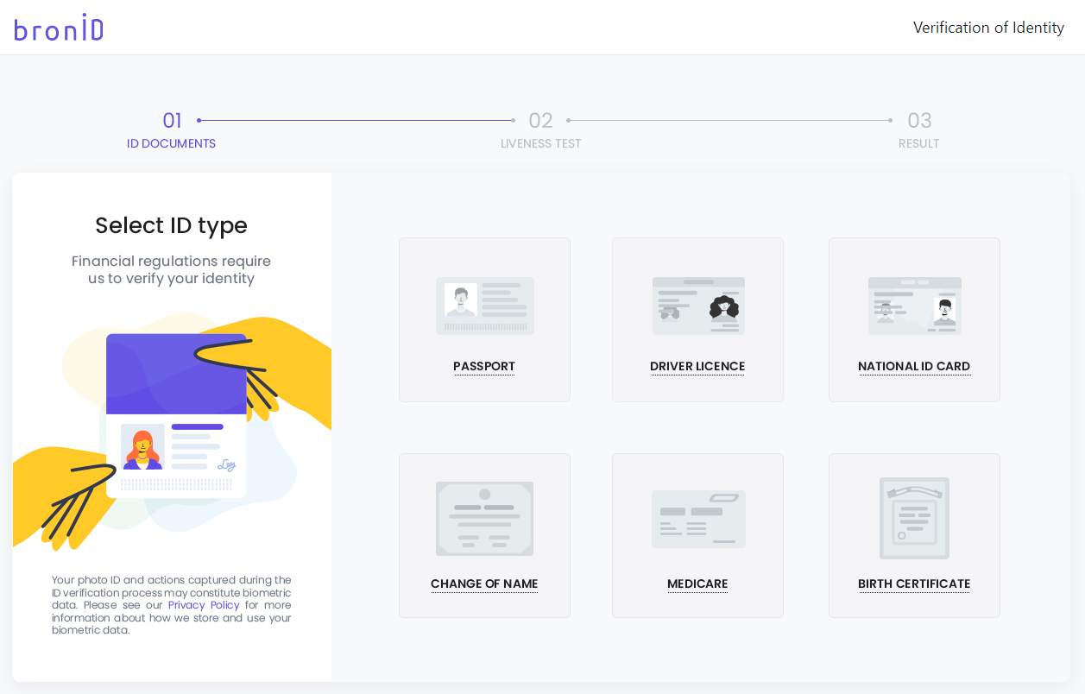Open the Passport option card
1085x694 pixels.
(484, 319)
